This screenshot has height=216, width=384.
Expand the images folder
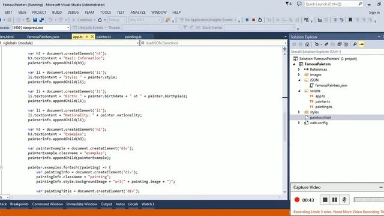point(299,74)
